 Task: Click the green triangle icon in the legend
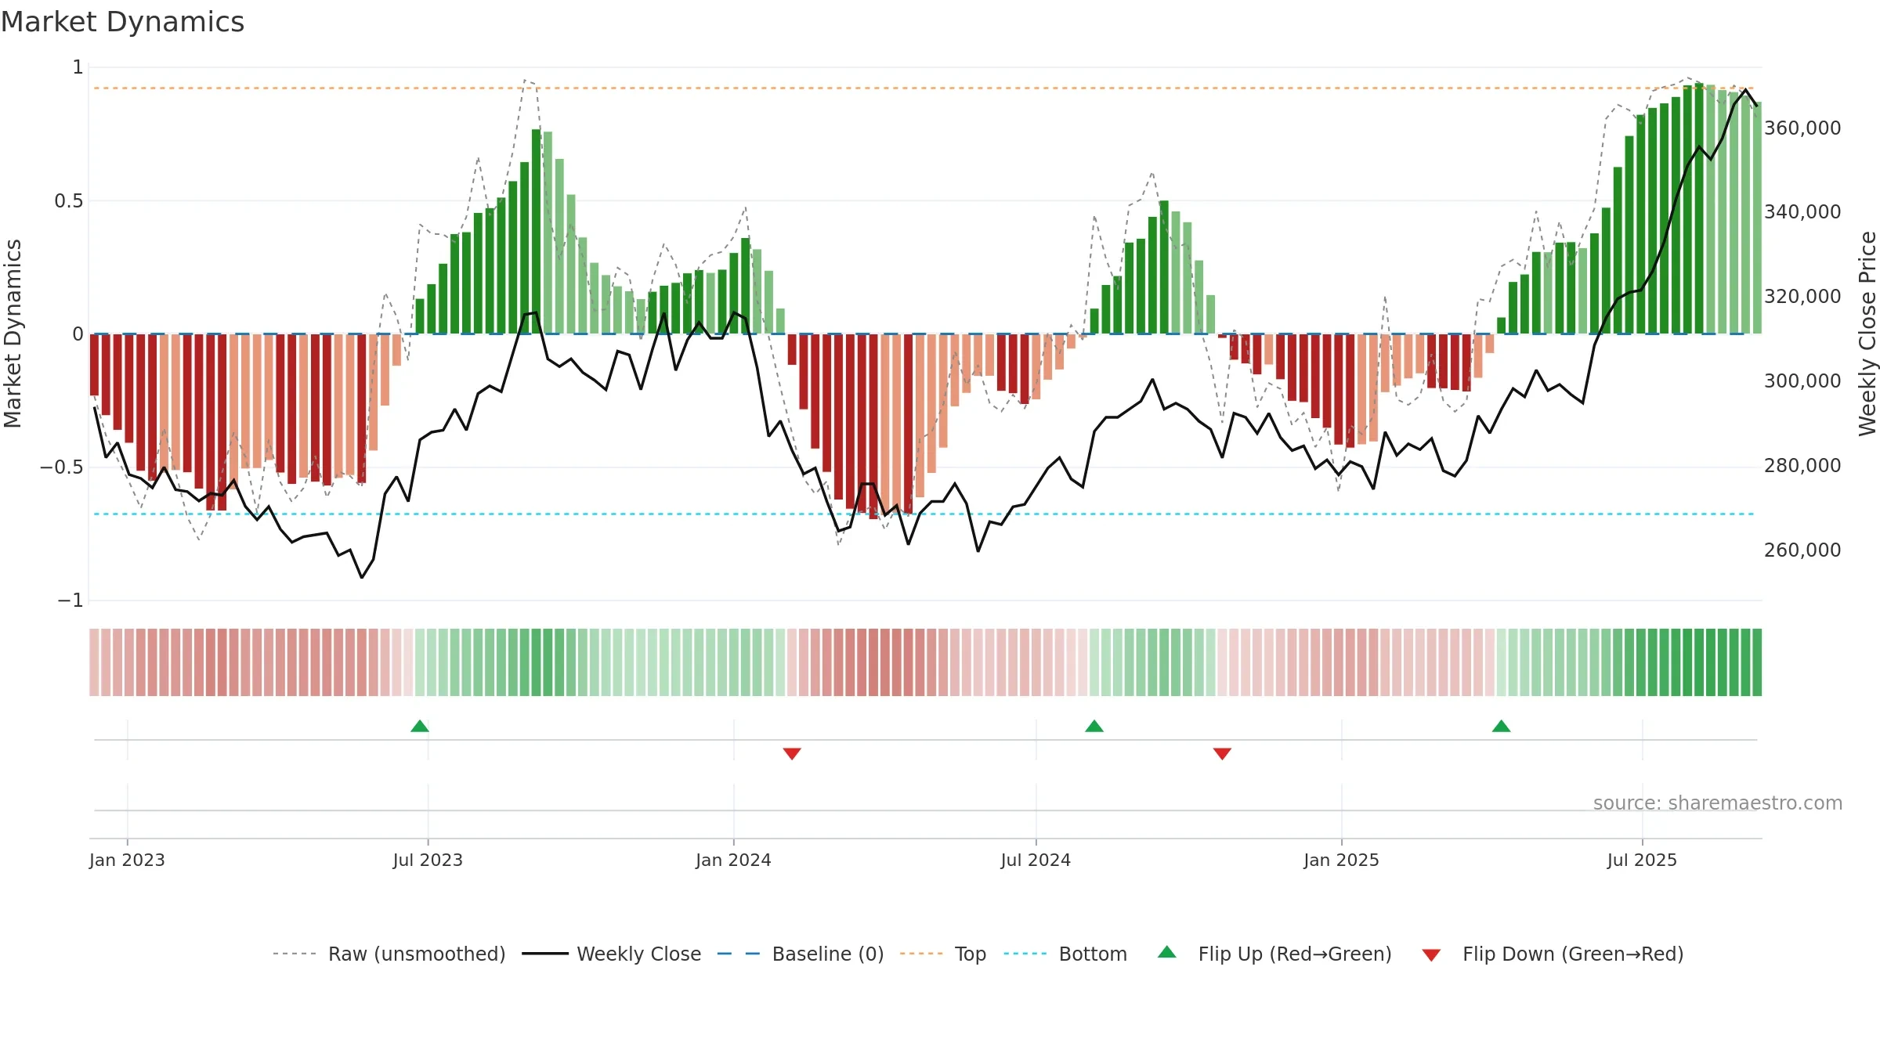click(x=1167, y=952)
